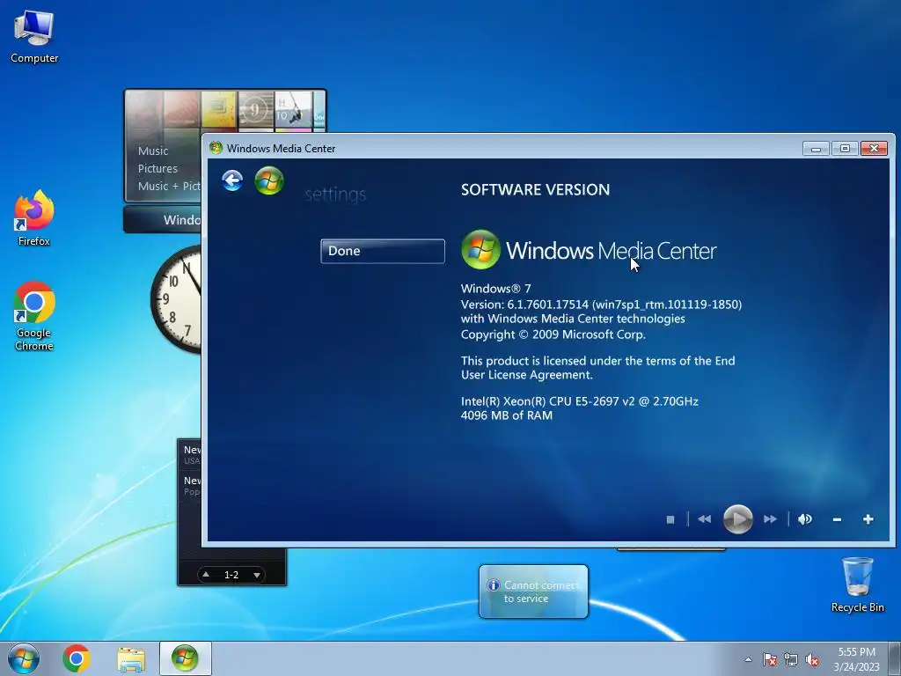Mute audio with the speaker icon
Viewport: 901px width, 676px height.
click(x=805, y=519)
